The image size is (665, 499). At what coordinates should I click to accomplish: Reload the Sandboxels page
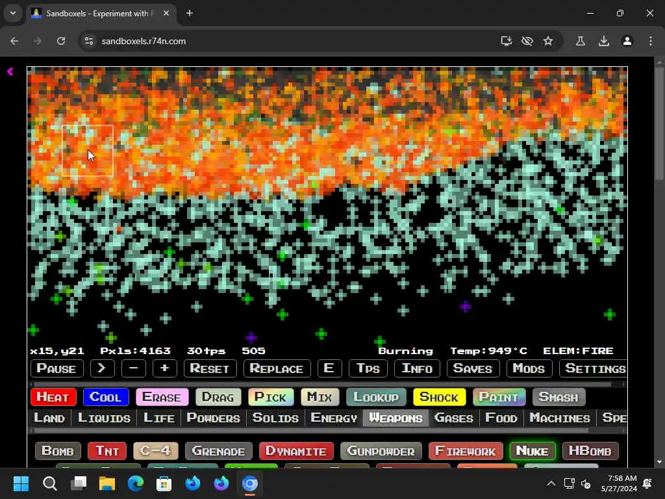[61, 41]
